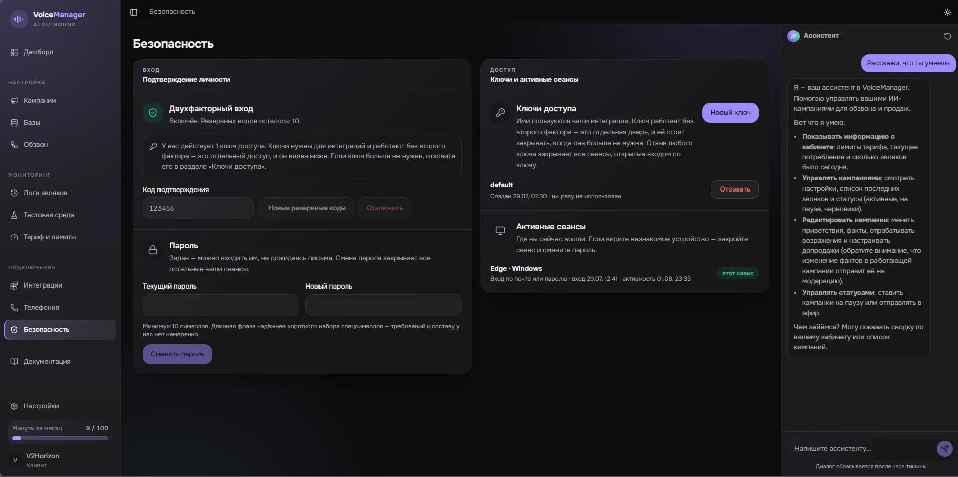Click the 'этот сеанс' session badge

coord(738,273)
